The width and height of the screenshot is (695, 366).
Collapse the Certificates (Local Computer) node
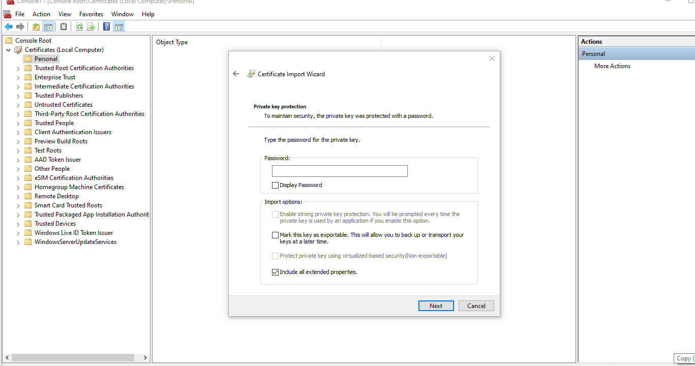pos(9,50)
